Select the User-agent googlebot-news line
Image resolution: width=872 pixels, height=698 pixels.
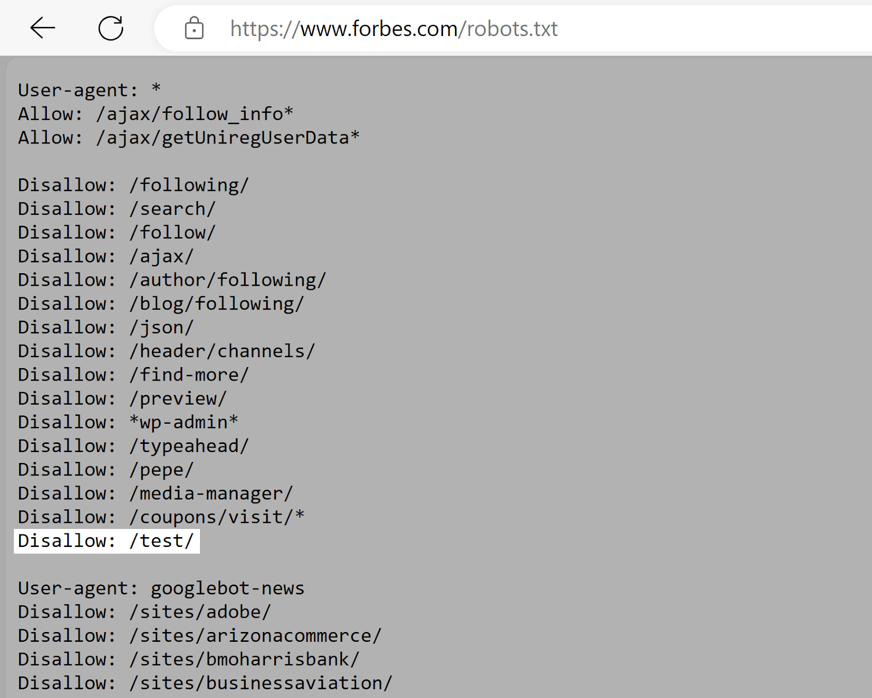[161, 588]
